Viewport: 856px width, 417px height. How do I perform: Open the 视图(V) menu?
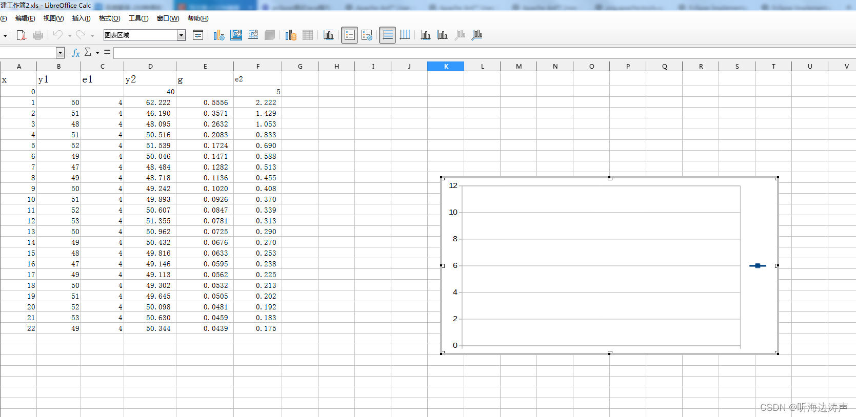(53, 18)
